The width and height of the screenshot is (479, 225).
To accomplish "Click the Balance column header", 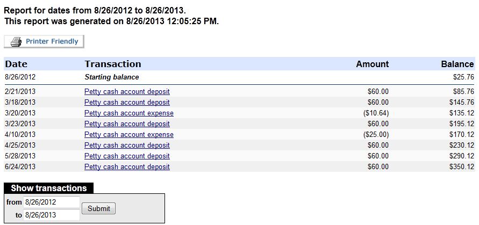I will click(457, 64).
